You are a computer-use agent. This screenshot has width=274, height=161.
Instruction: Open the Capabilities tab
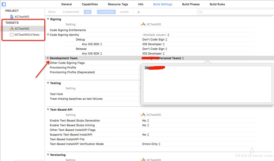click(90, 4)
